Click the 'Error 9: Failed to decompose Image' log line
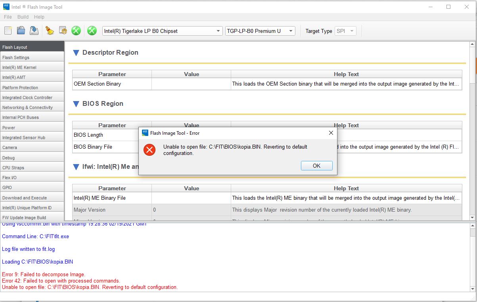Image resolution: width=477 pixels, height=302 pixels. [x=44, y=274]
